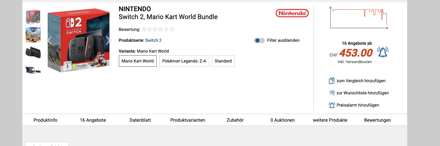The height and width of the screenshot is (146, 440).
Task: Rate product with the first star
Action: click(x=144, y=29)
